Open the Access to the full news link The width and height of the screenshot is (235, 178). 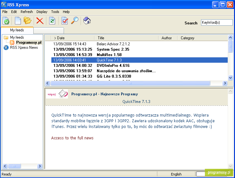click(72, 138)
